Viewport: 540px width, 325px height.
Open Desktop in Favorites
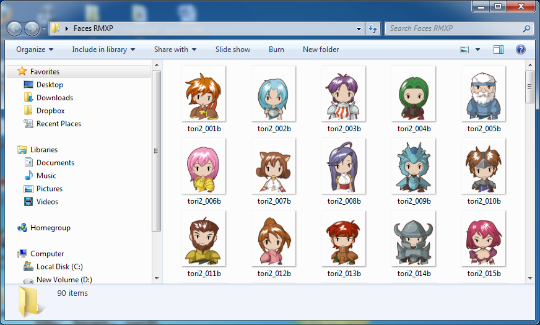50,85
